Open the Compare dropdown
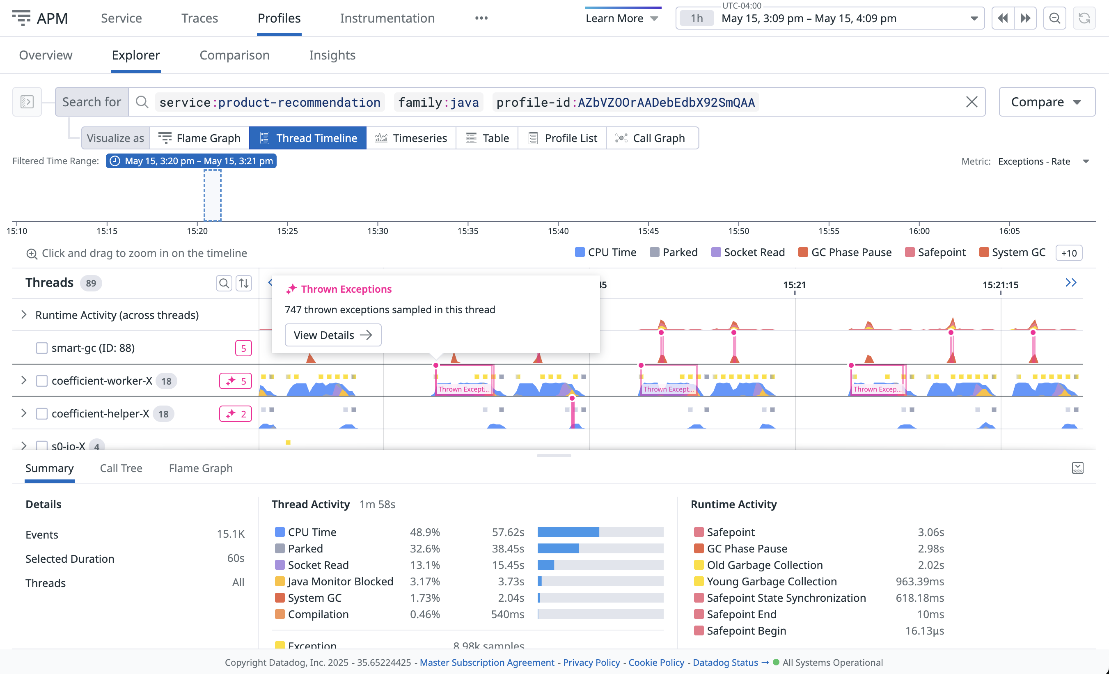 (x=1047, y=102)
